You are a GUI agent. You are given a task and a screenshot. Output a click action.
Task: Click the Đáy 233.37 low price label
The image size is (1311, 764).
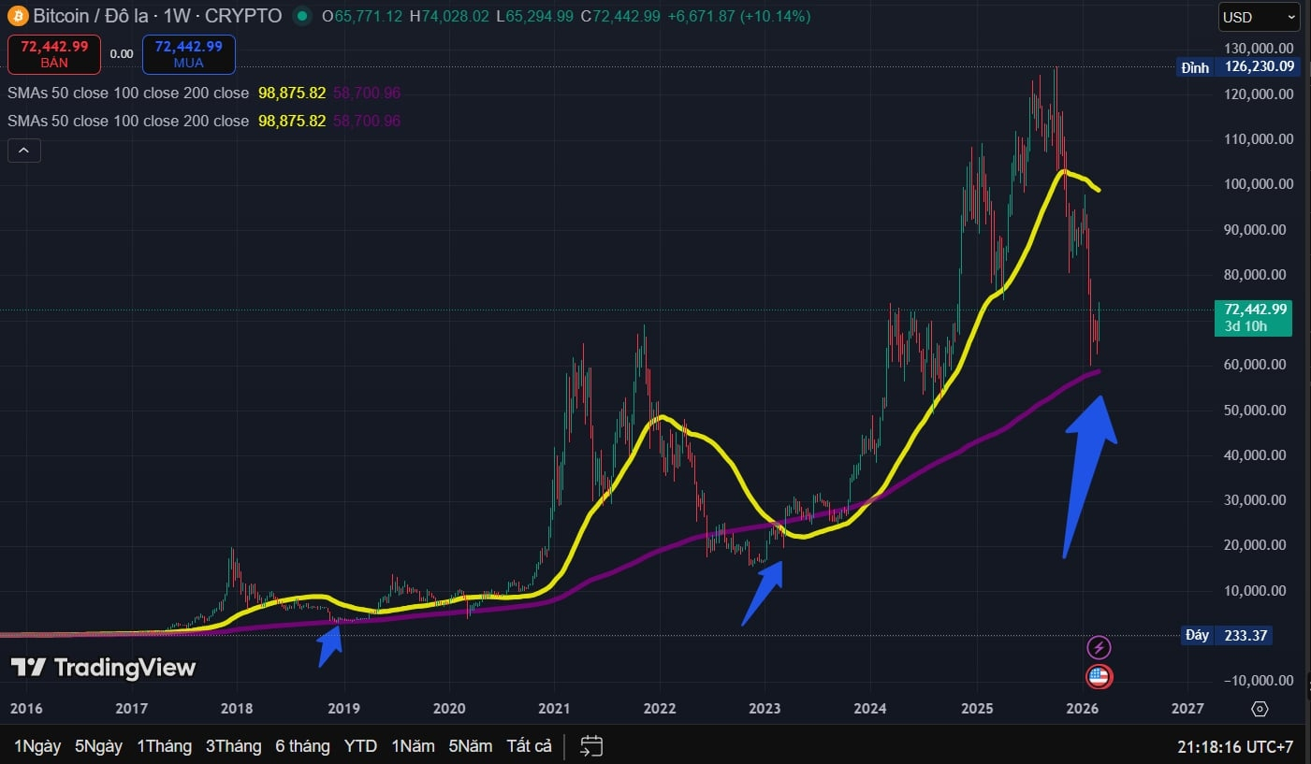[1226, 635]
